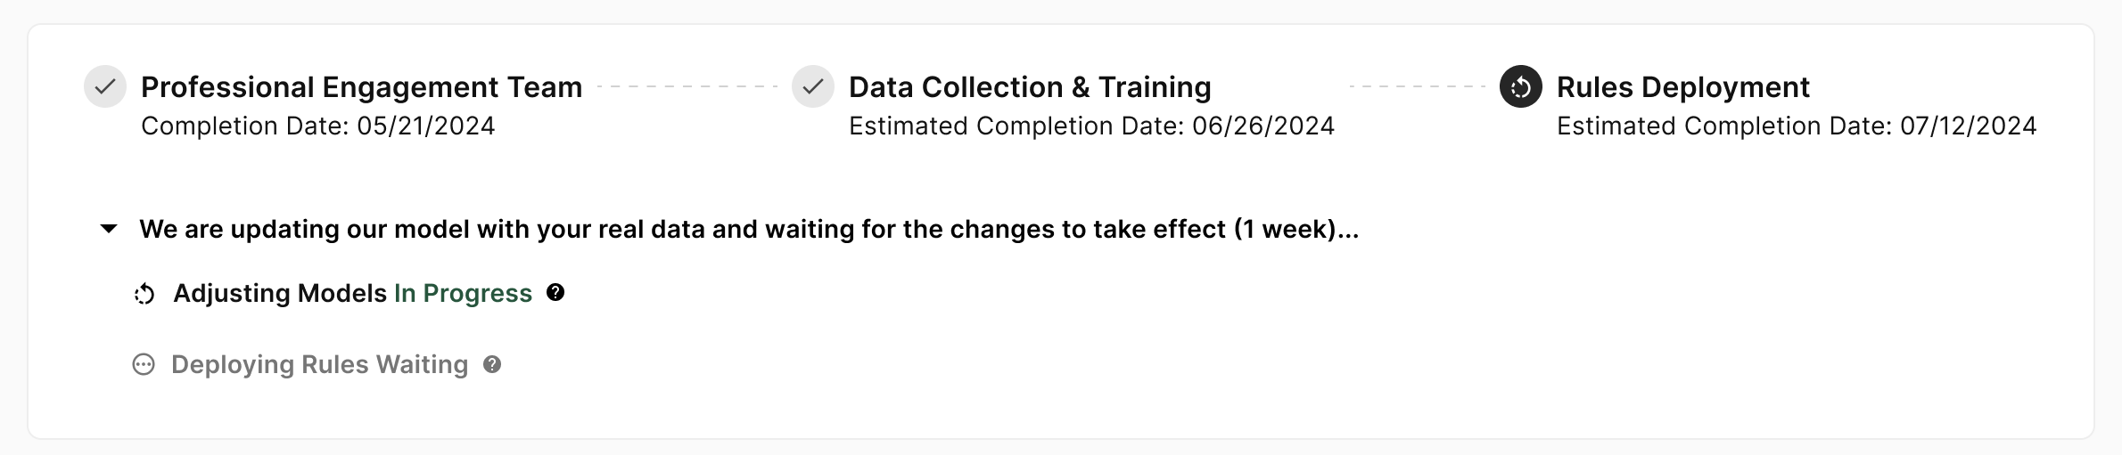
Task: Select the Data Collection & Training step
Action: point(1030,87)
